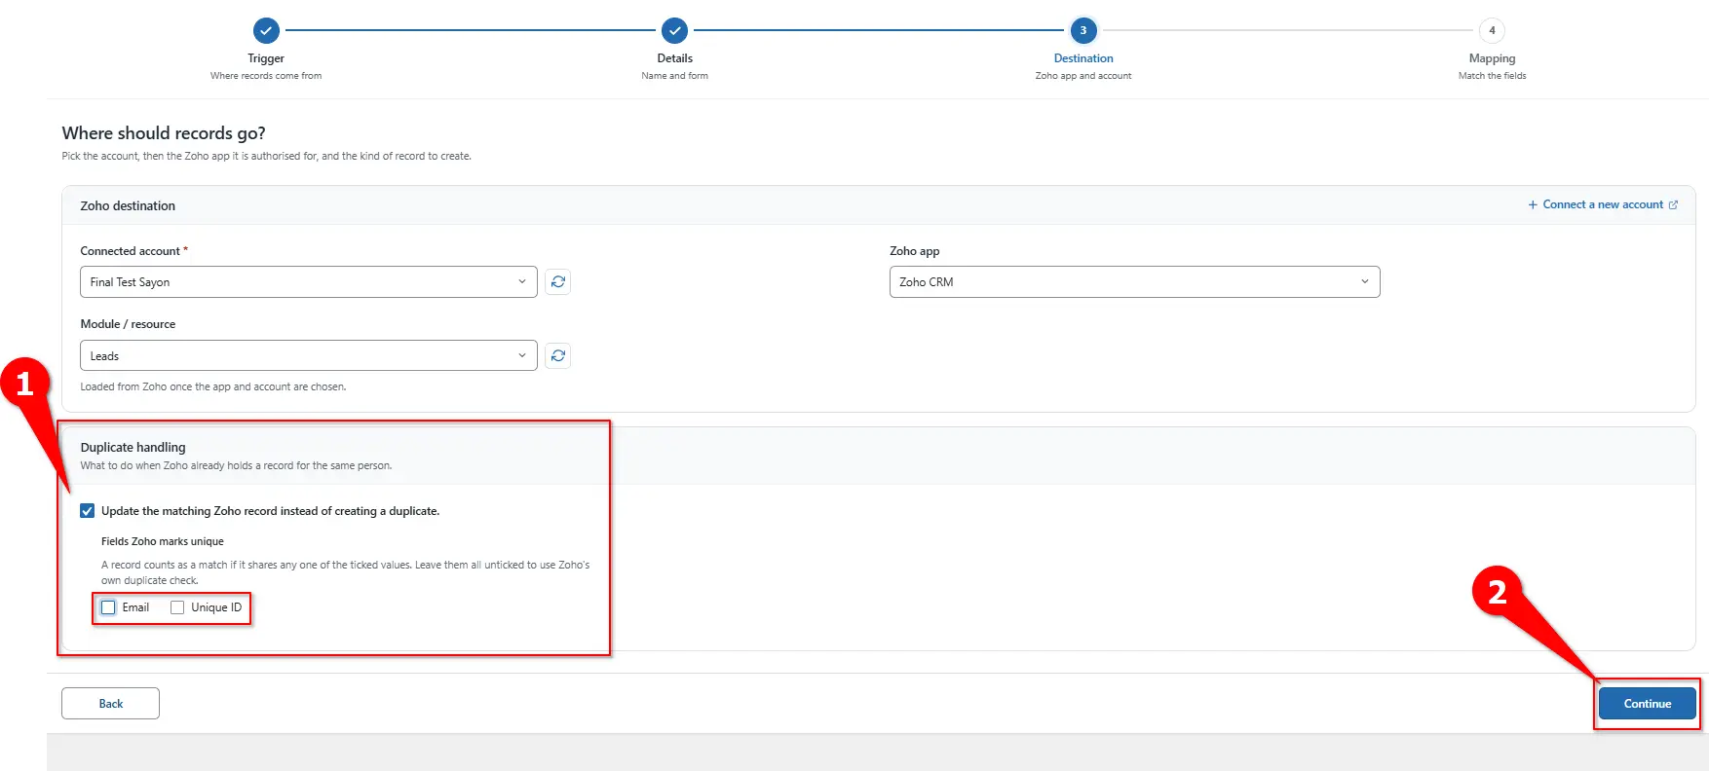Click the Details step checkmark circle
The image size is (1709, 771).
click(x=674, y=31)
